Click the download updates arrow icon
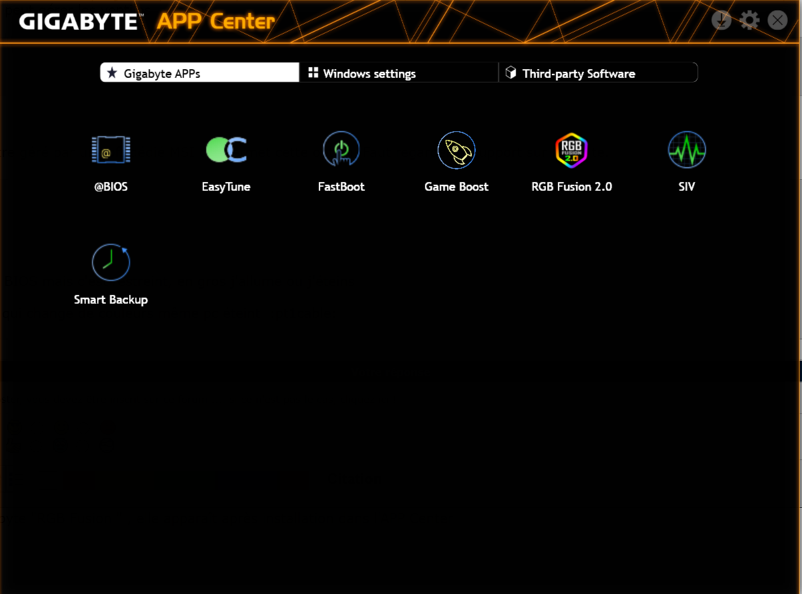This screenshot has width=802, height=594. click(721, 21)
